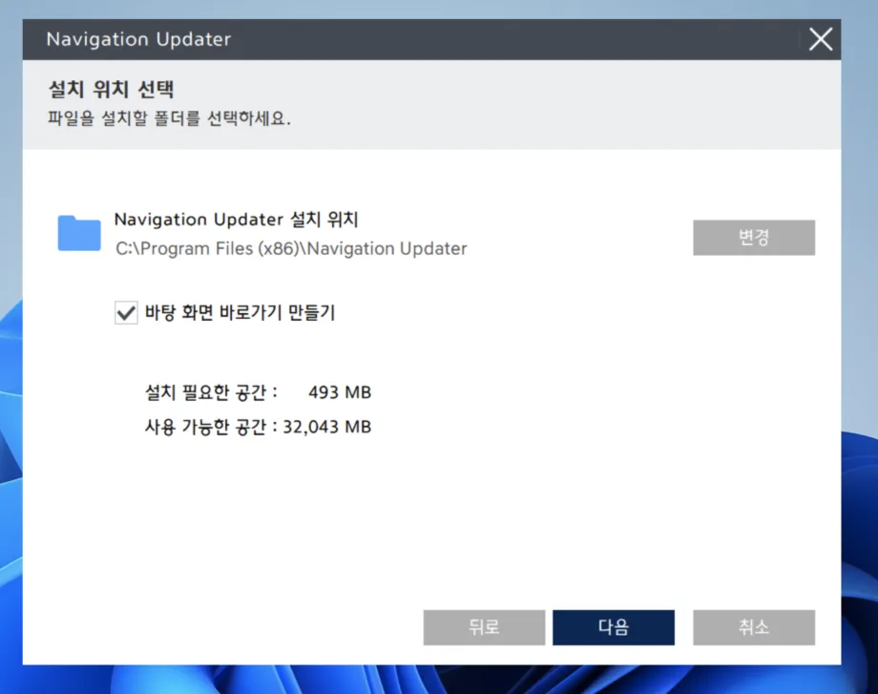This screenshot has height=694, width=878.
Task: Click the blue folder icon
Action: 79,233
